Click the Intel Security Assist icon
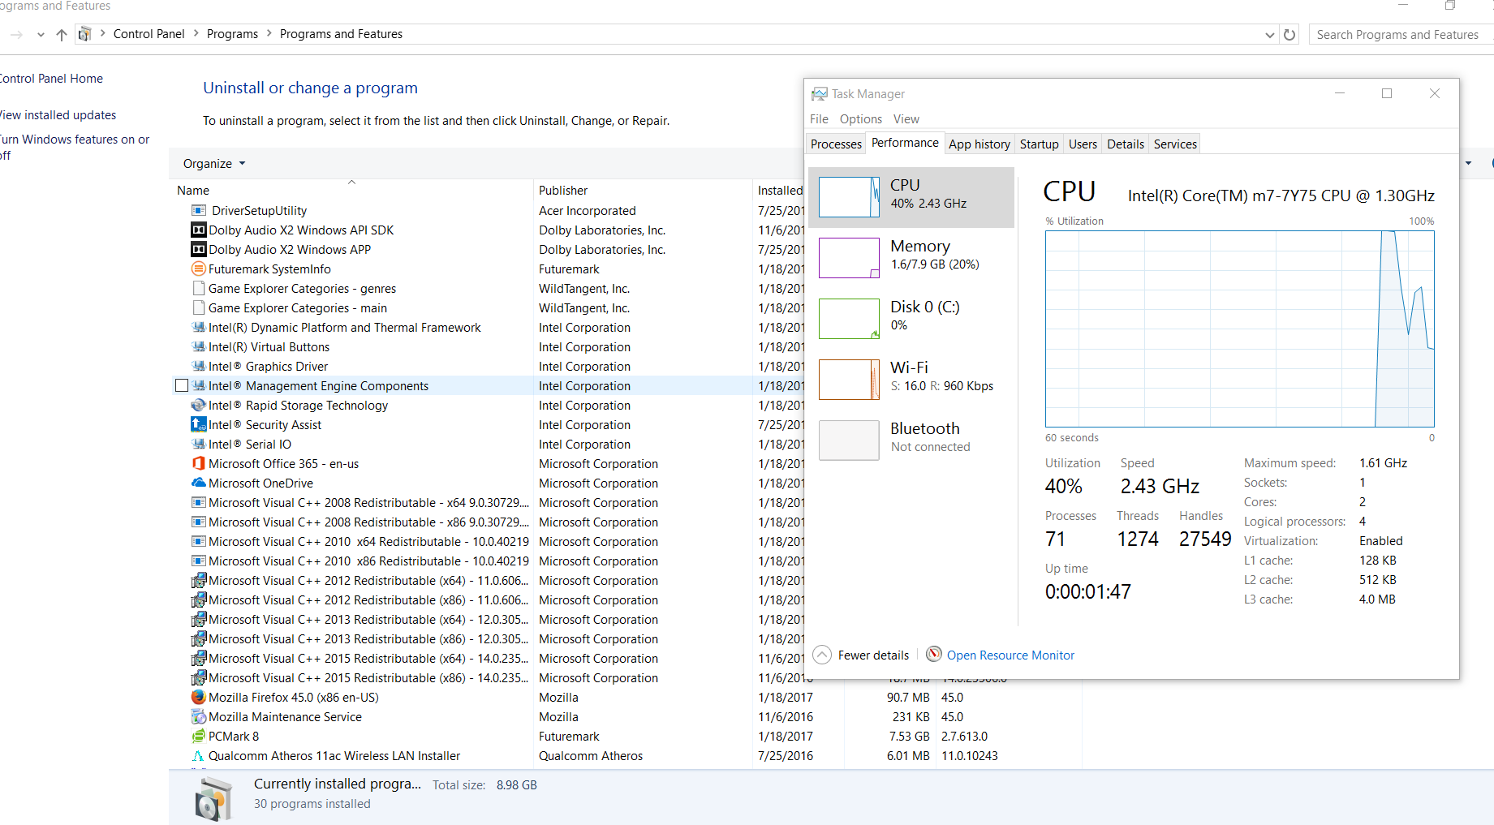 coord(199,424)
